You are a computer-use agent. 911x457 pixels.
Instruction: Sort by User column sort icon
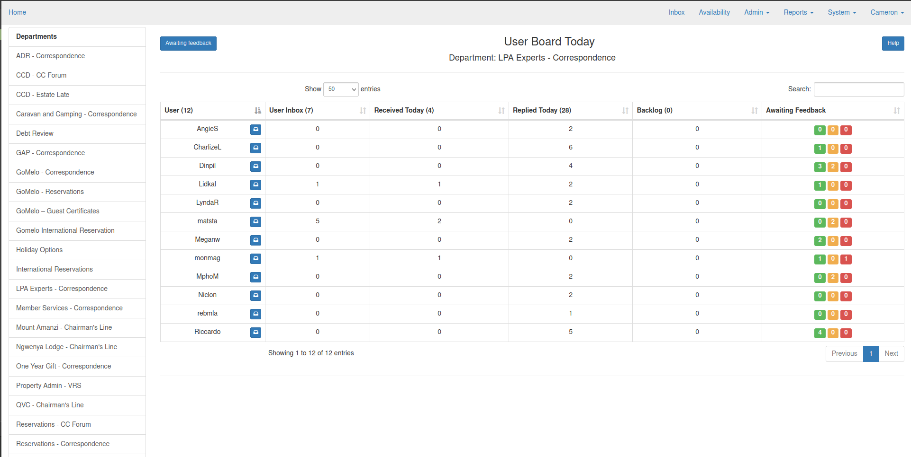[x=257, y=111]
